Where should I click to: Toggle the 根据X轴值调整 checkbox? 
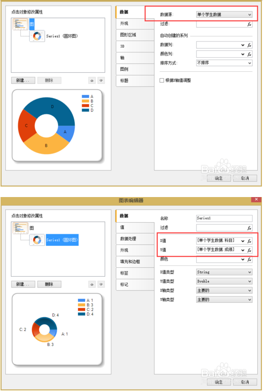click(162, 80)
